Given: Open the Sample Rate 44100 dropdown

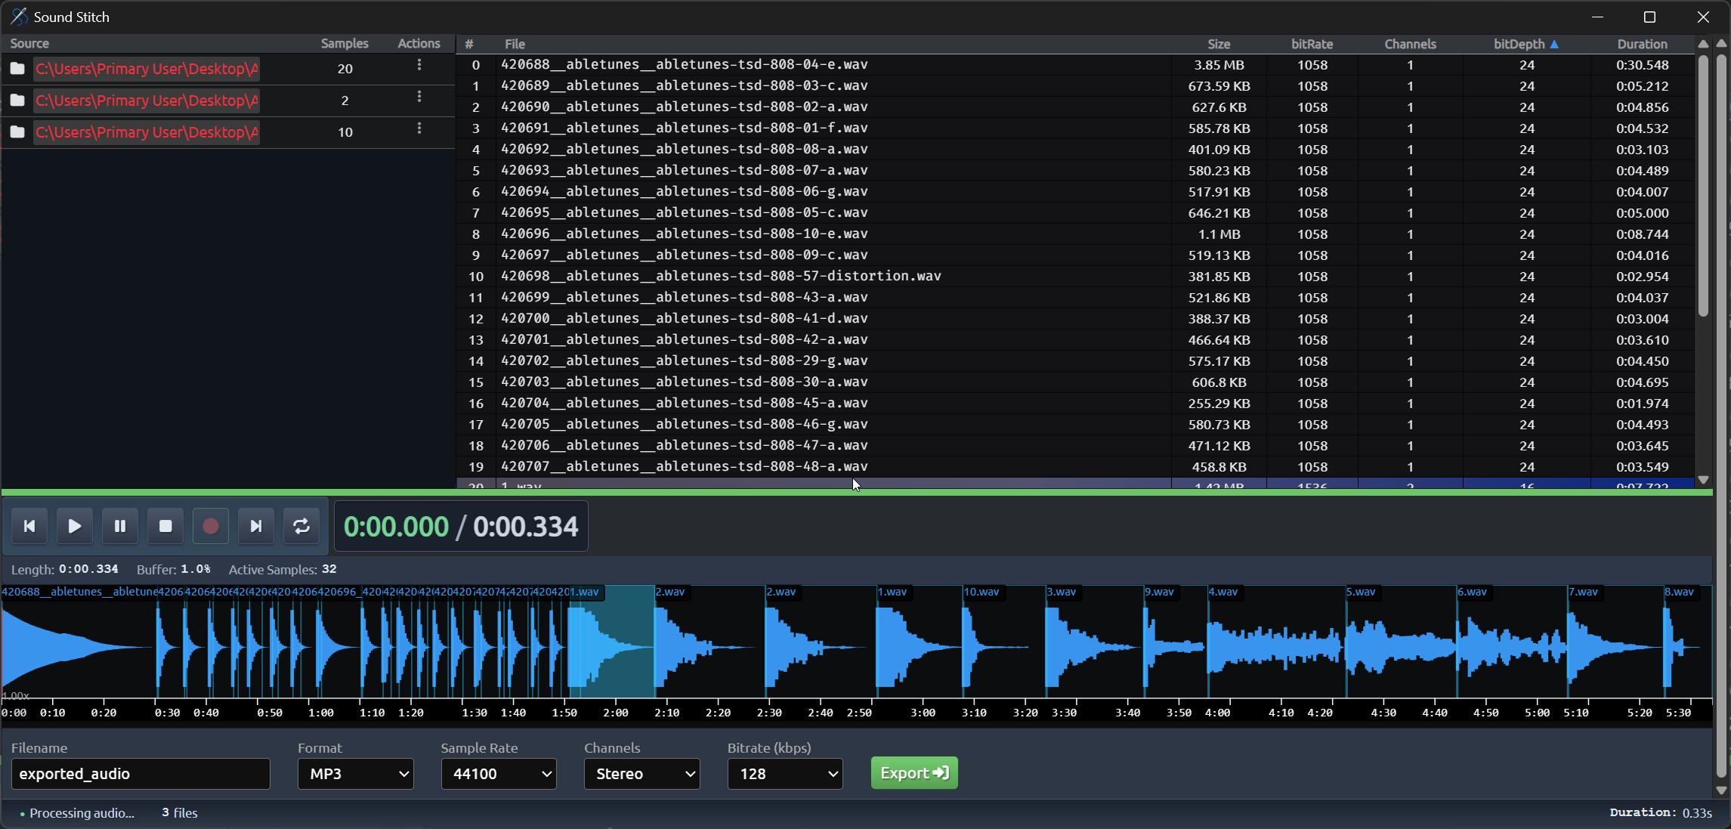Looking at the screenshot, I should tap(499, 774).
